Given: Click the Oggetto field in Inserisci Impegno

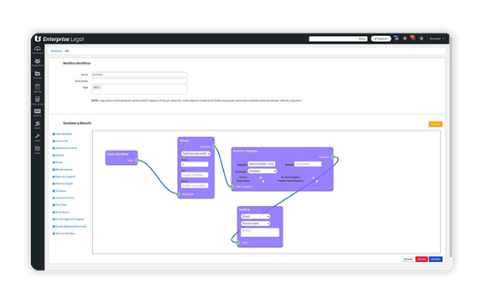Looking at the screenshot, I should (x=262, y=164).
